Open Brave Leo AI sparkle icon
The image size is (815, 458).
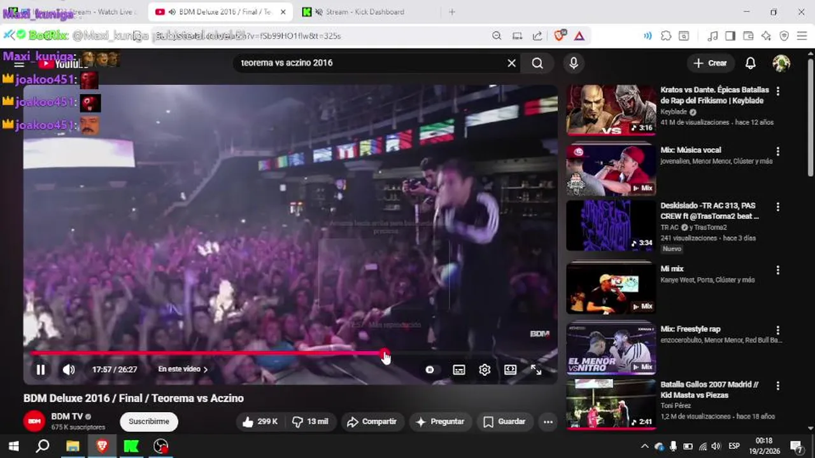(766, 36)
